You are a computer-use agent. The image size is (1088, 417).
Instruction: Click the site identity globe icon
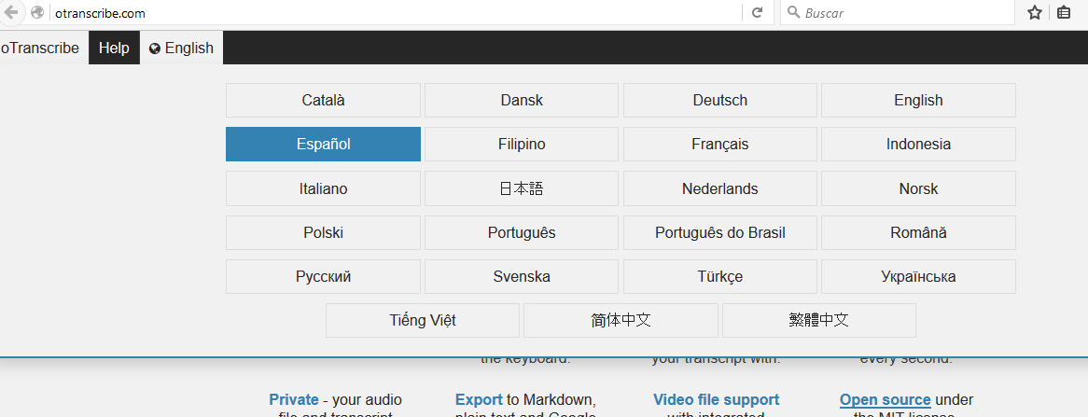pos(37,13)
